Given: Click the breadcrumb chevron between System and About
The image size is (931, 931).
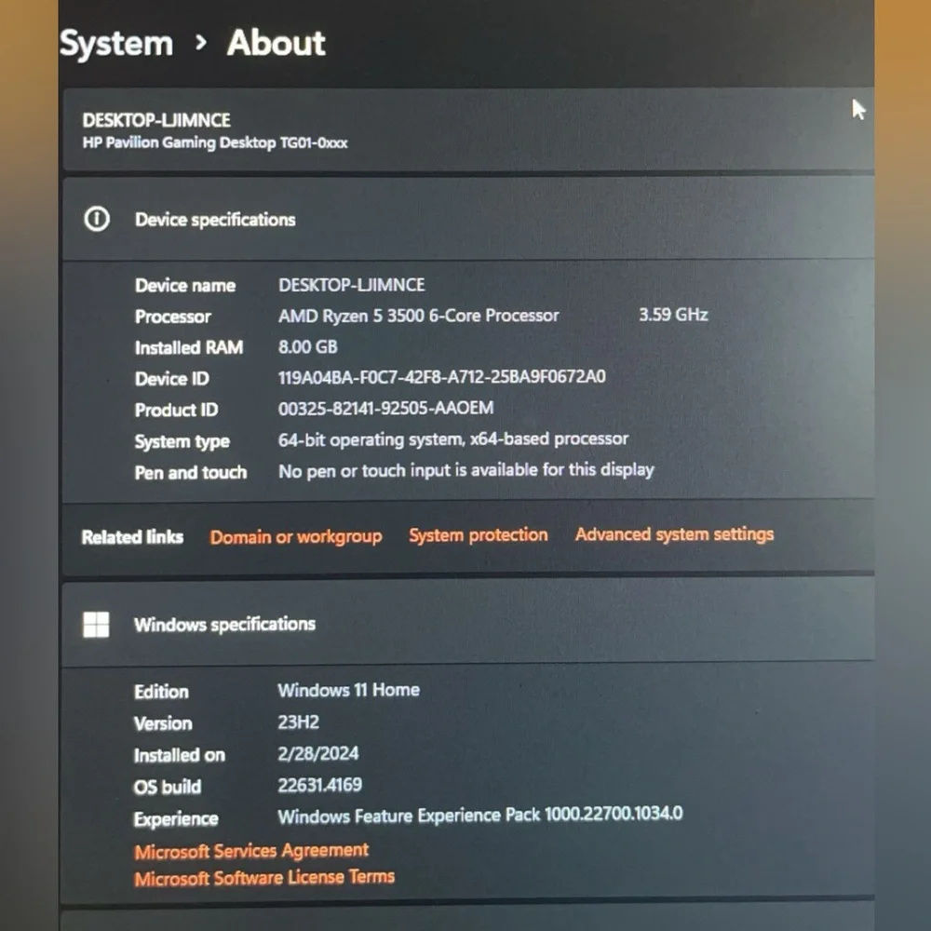Looking at the screenshot, I should (201, 43).
